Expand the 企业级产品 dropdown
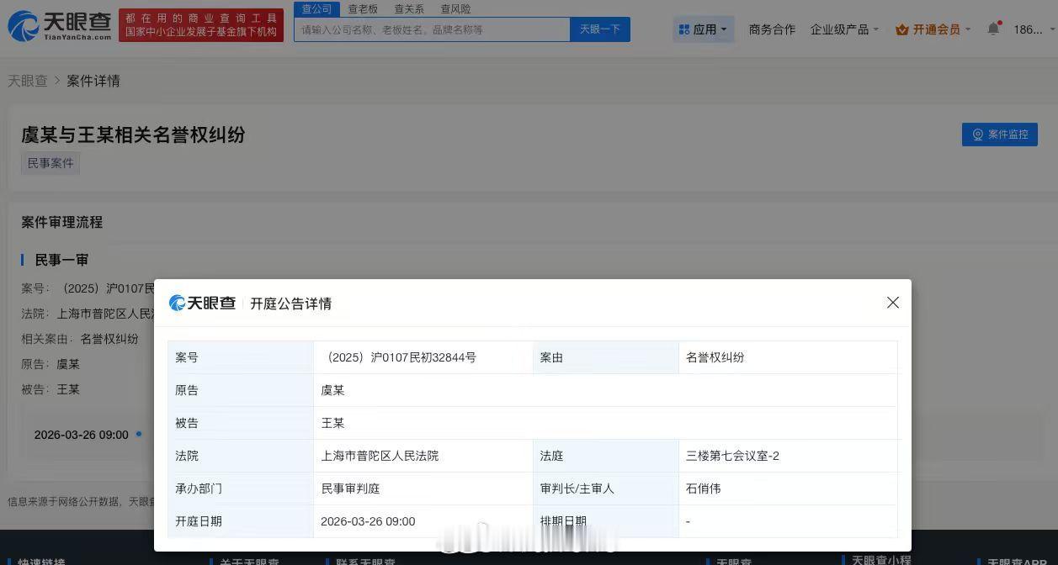 843,28
